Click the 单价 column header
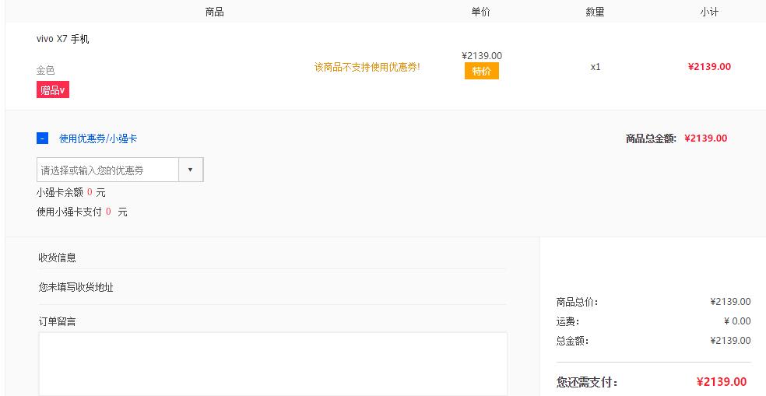 (481, 12)
